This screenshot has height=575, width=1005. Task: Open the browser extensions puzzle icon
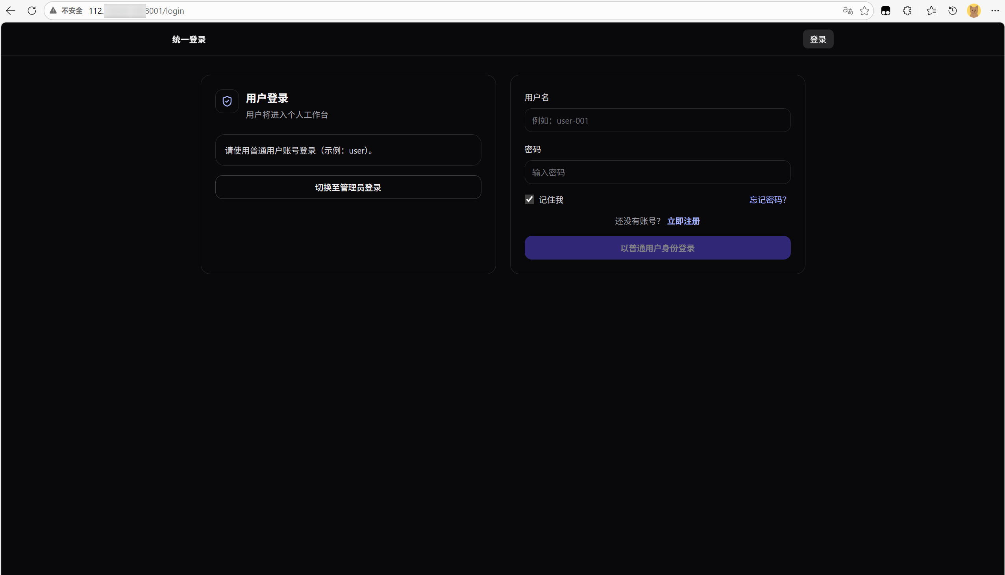(x=907, y=11)
